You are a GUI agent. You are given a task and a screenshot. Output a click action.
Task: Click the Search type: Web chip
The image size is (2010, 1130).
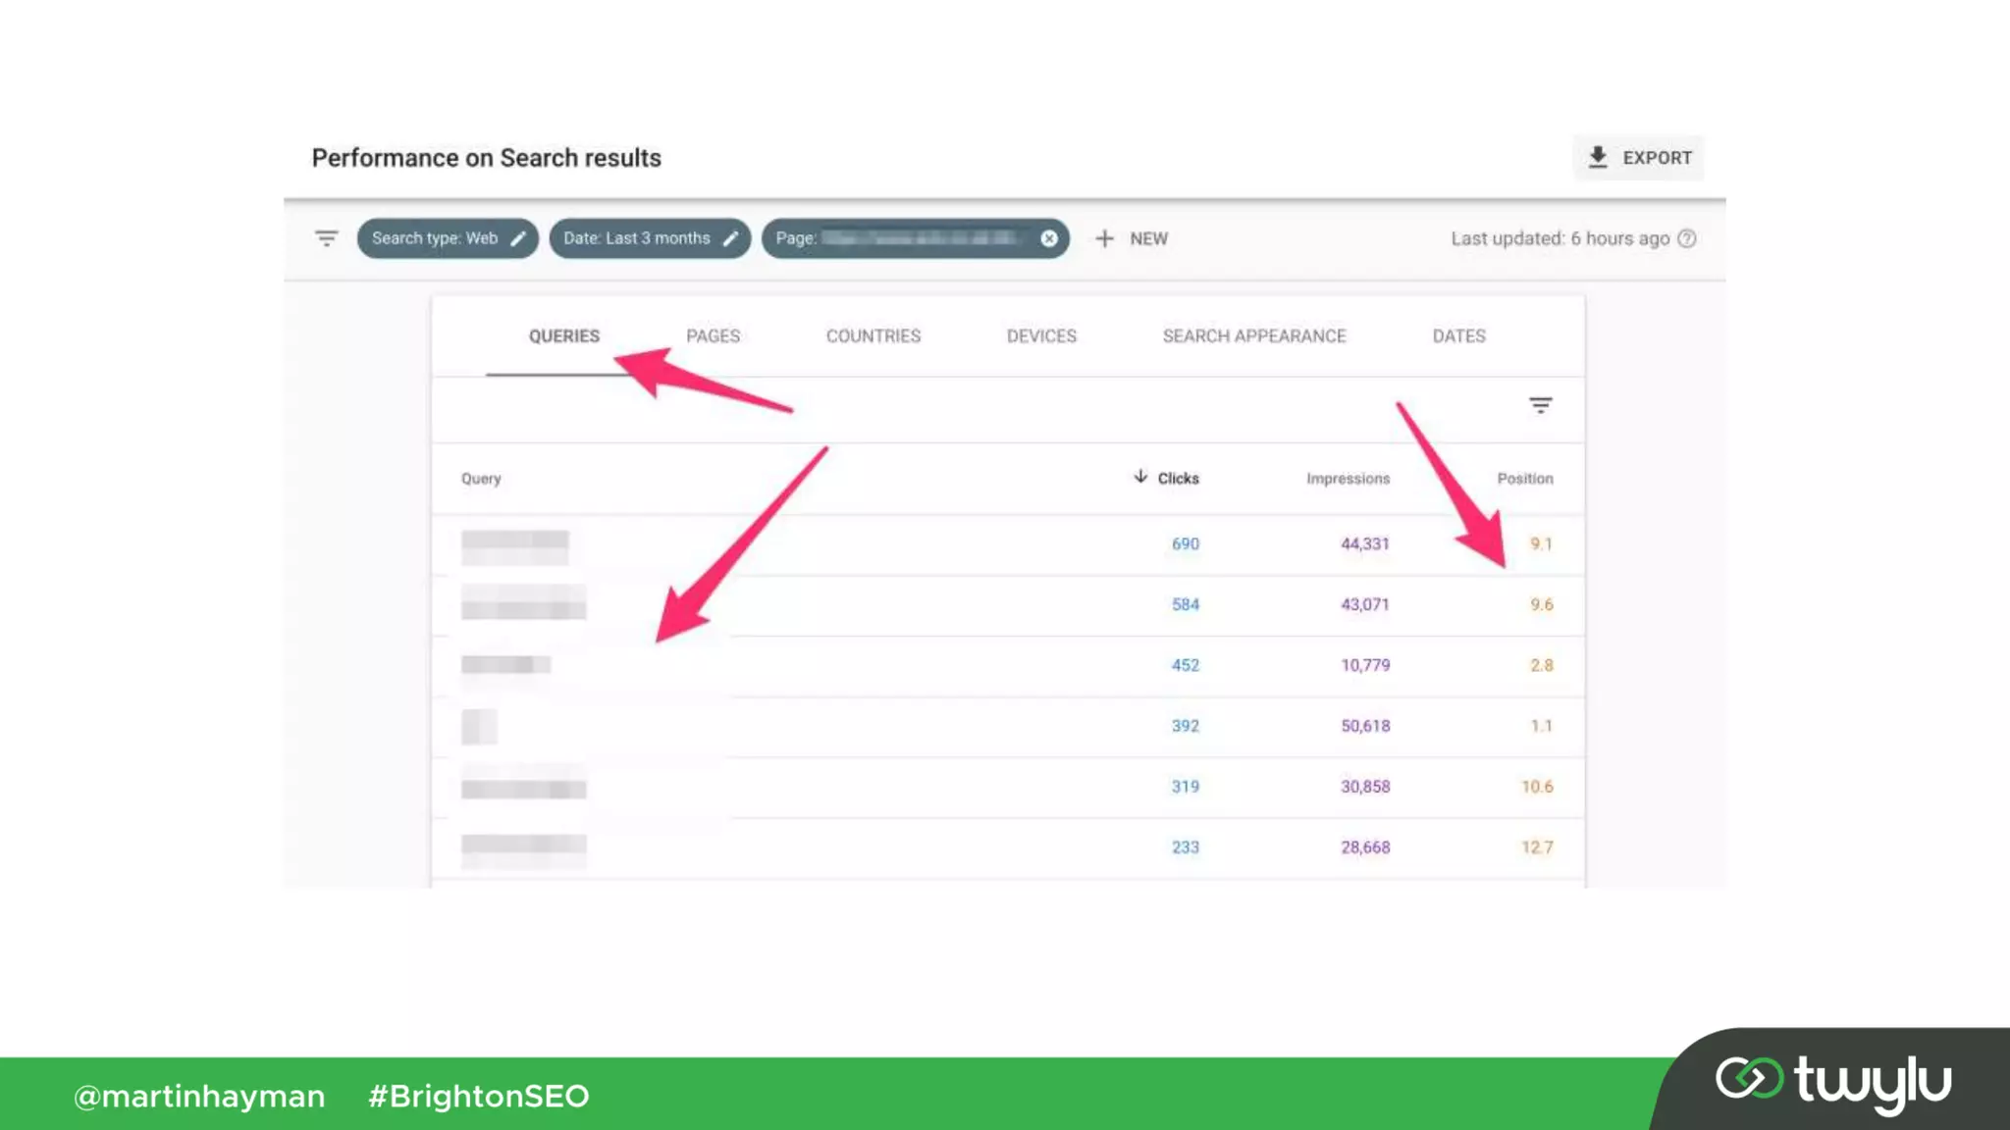(435, 238)
